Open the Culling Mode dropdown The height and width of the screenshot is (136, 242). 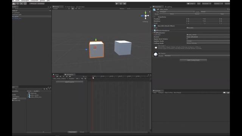208,43
